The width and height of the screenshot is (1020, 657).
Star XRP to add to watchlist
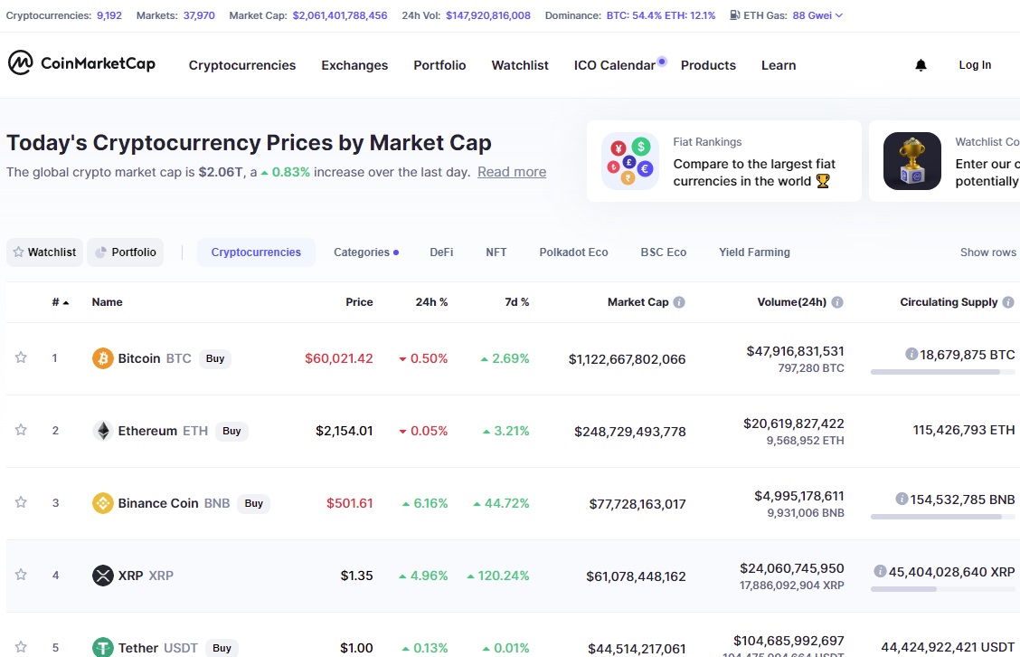(x=21, y=574)
